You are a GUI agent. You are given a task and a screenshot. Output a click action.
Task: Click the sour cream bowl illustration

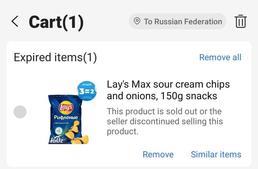[59, 132]
